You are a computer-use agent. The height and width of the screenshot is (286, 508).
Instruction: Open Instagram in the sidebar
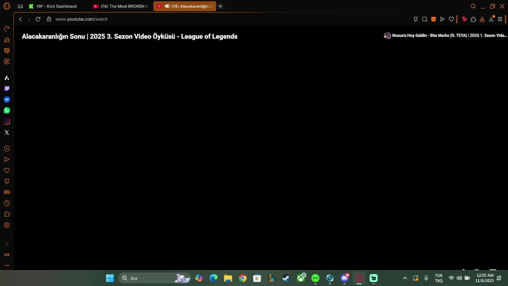pos(7,122)
